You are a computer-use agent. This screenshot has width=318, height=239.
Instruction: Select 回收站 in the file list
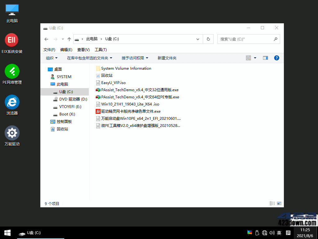click(104, 75)
